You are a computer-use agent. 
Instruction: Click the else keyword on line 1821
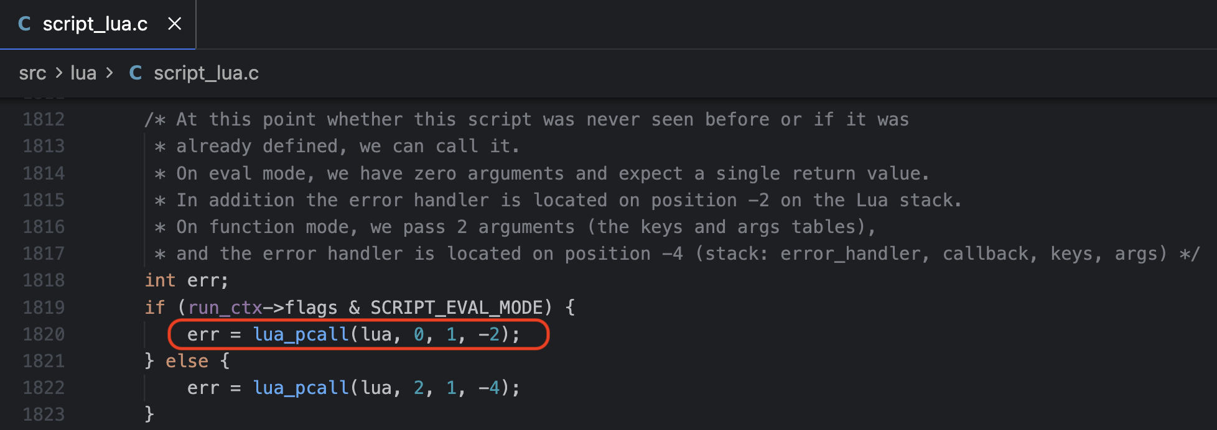point(187,360)
